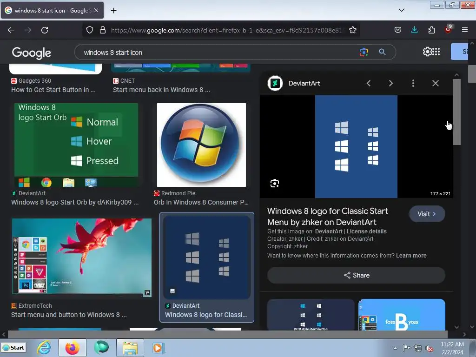Screen dimensions: 476x357
Task: Visit the DeviantArt page via Visit button
Action: click(x=427, y=214)
